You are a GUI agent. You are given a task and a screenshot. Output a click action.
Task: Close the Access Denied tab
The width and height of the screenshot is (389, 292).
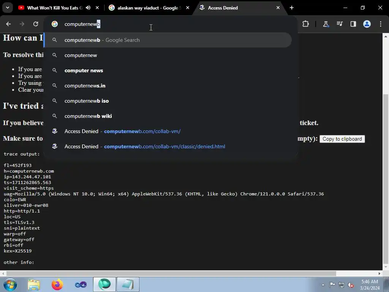(x=278, y=8)
